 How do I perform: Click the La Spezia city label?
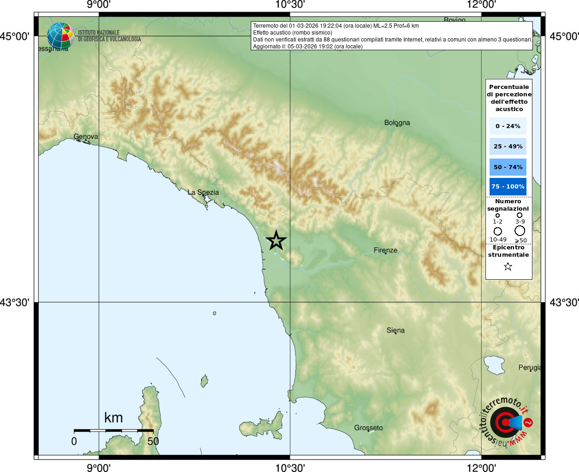coord(203,192)
